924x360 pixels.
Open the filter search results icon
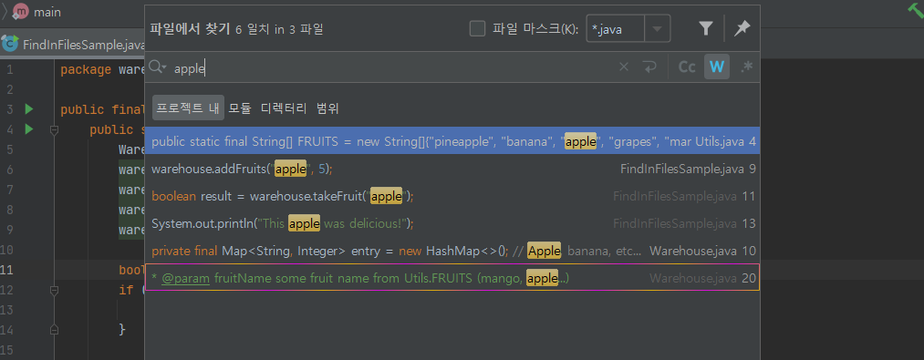pyautogui.click(x=705, y=28)
